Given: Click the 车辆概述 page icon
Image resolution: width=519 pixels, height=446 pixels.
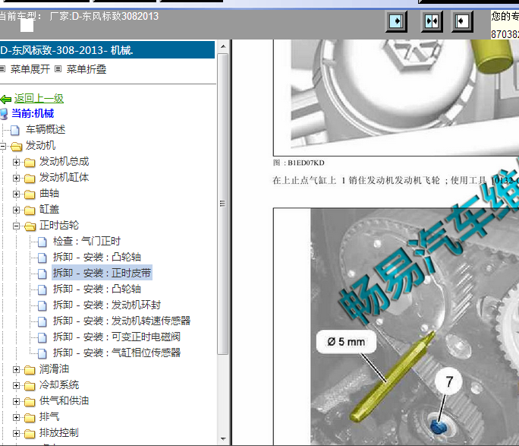Looking at the screenshot, I should [15, 130].
